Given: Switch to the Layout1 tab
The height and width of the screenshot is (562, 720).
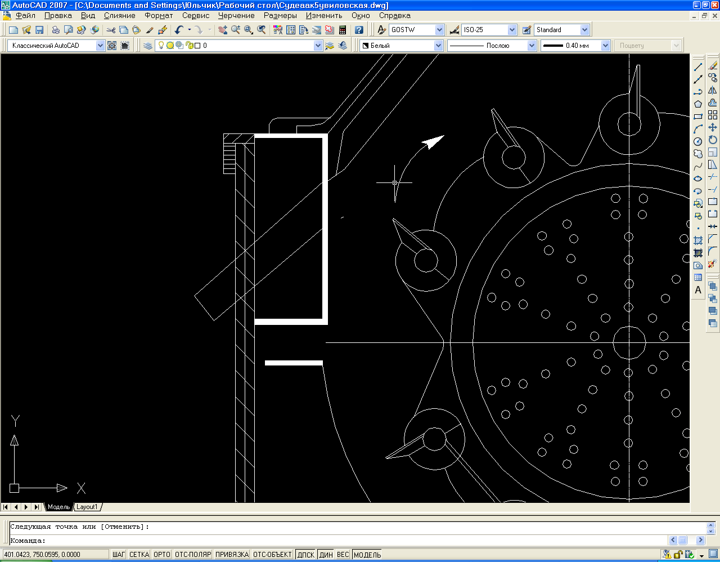Looking at the screenshot, I should (x=87, y=507).
